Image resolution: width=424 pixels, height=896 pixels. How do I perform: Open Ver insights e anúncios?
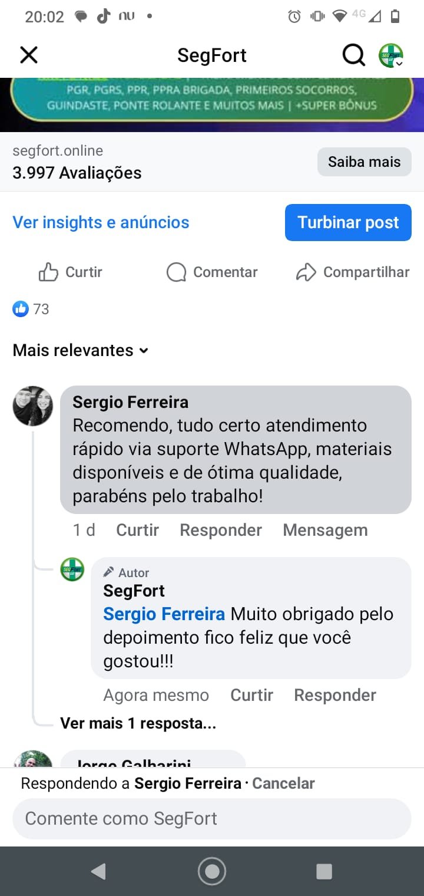pos(101,222)
